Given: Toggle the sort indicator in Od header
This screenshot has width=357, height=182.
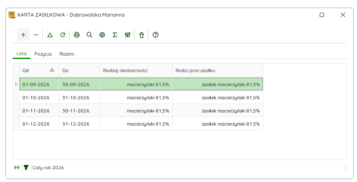Looking at the screenshot, I should (x=52, y=70).
